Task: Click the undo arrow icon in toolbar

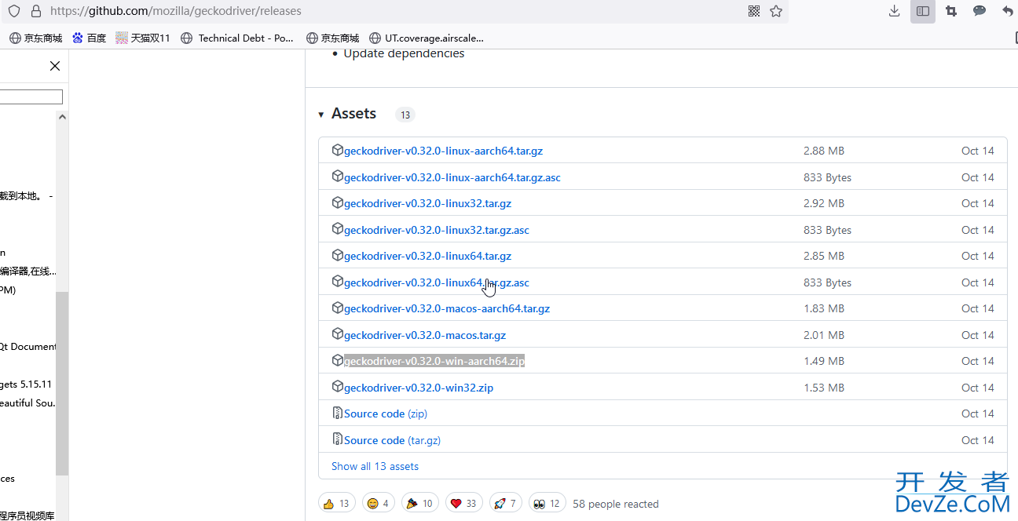Action: (x=1008, y=11)
